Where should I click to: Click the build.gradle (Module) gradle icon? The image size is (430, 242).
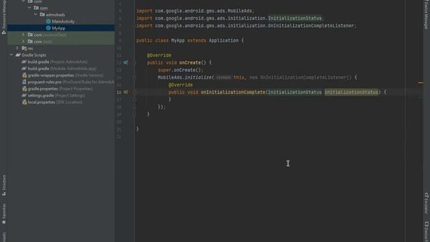tap(24, 69)
